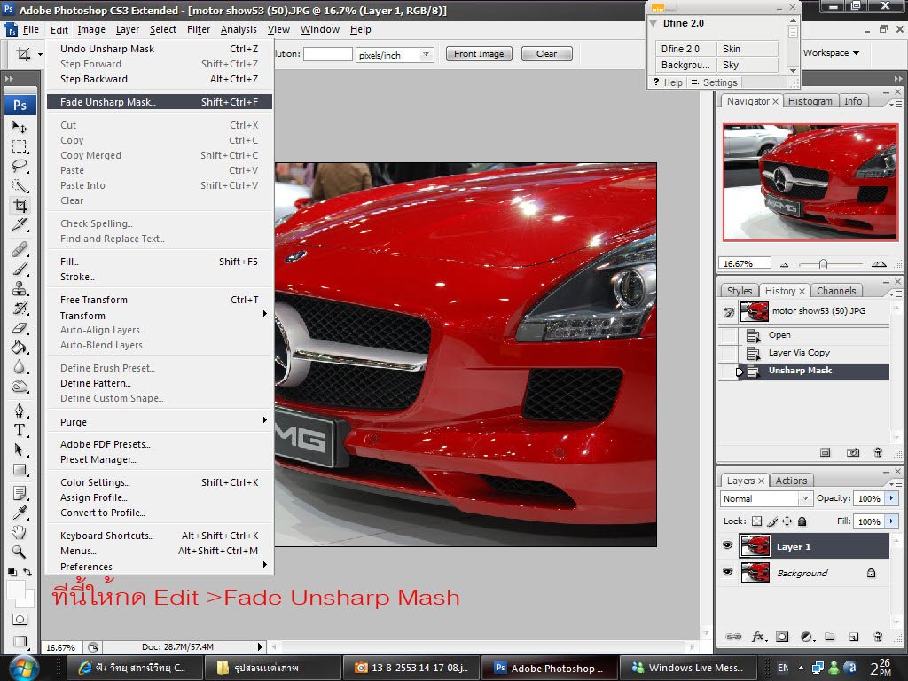Viewport: 908px width, 681px height.
Task: Click the foreground color swatch
Action: [x=14, y=589]
